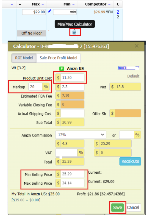The image size is (146, 215).
Task: Click the commission amount field 4.3
Action: (72, 144)
